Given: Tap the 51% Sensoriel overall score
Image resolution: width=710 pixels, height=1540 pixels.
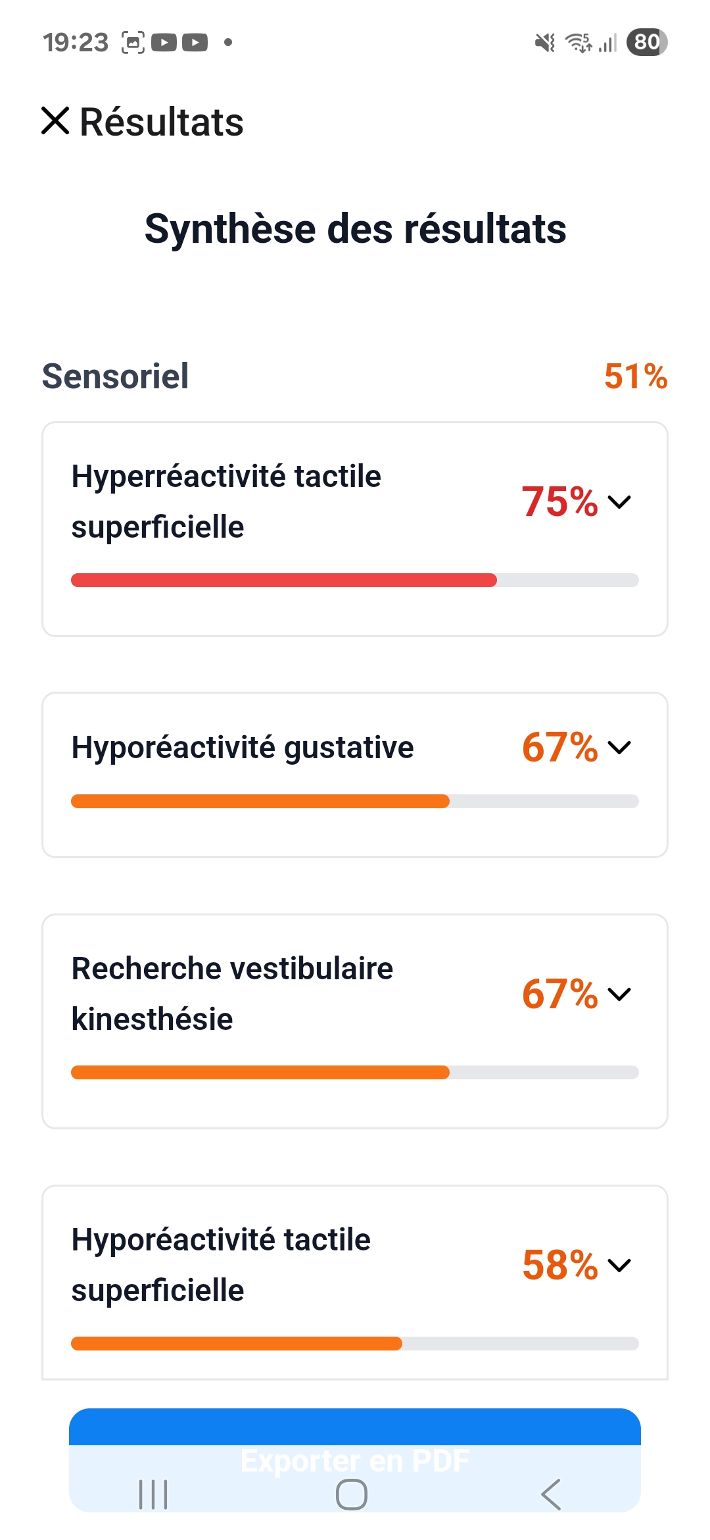Looking at the screenshot, I should (x=635, y=376).
